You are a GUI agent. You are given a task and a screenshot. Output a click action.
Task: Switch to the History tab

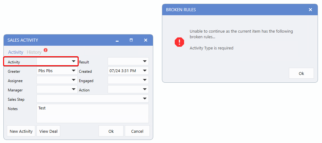click(34, 52)
